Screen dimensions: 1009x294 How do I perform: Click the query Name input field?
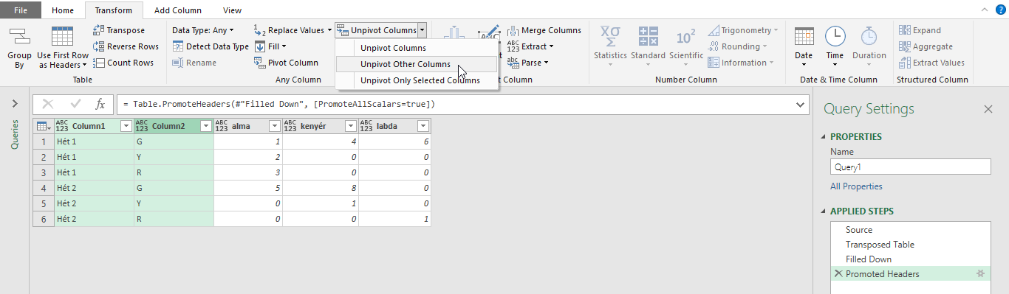point(910,167)
